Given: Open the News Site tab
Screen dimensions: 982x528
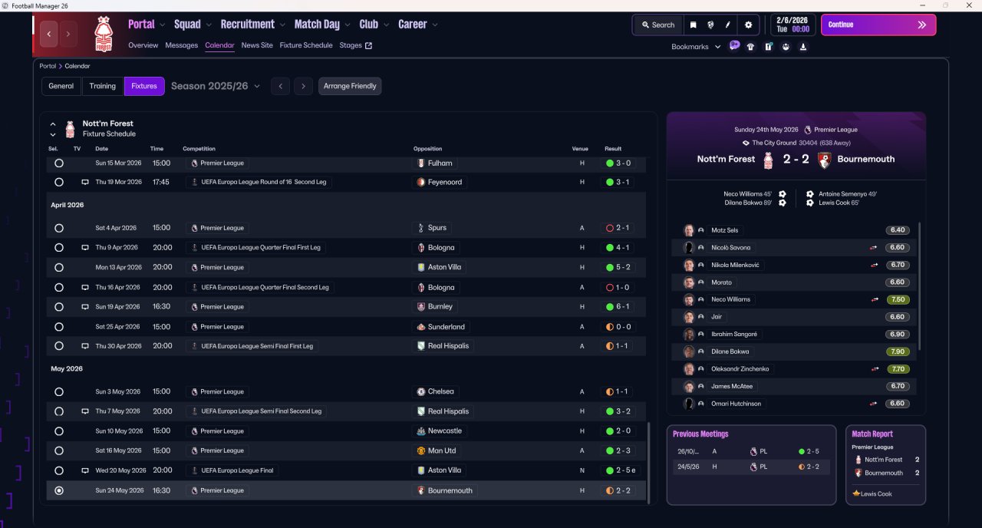Looking at the screenshot, I should pyautogui.click(x=257, y=45).
